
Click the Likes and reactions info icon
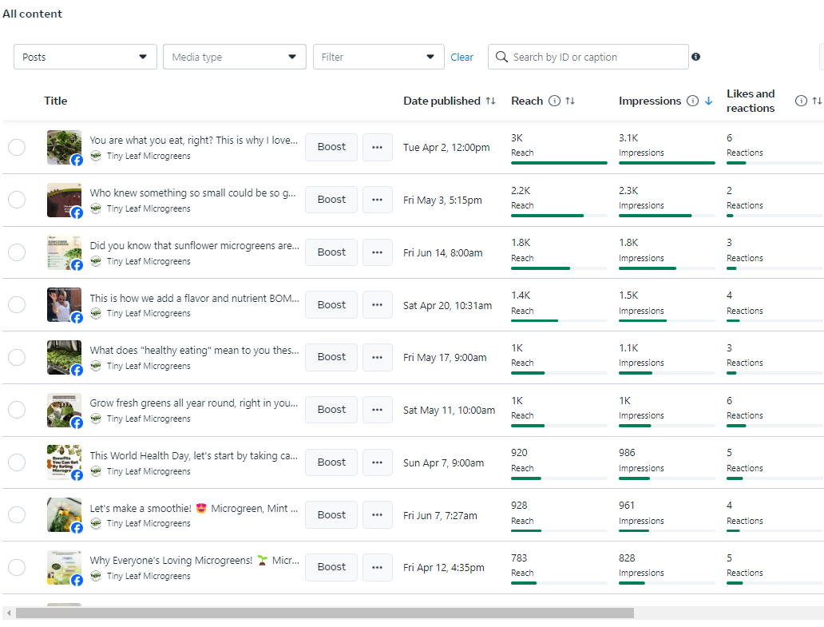(x=801, y=101)
